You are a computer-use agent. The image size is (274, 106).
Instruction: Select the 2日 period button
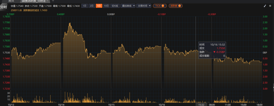[x=92, y=6]
